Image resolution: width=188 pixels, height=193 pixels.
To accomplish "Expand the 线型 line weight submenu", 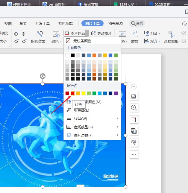I will pyautogui.click(x=92, y=118).
